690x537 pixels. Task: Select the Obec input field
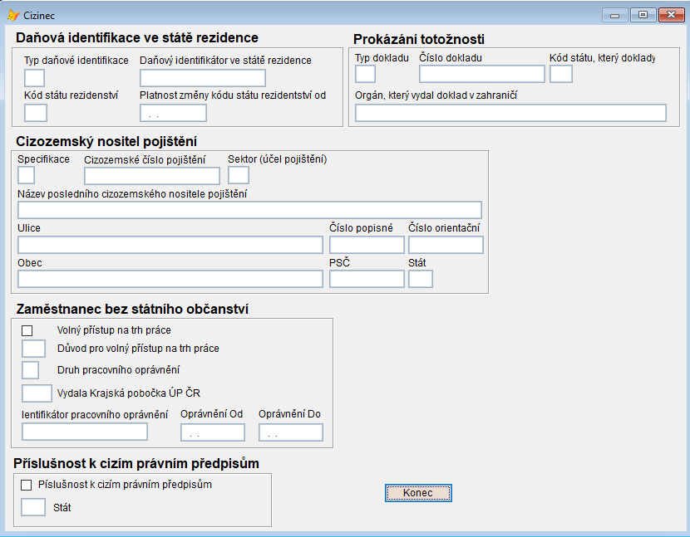tap(170, 279)
